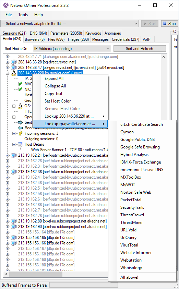179x289 pixels.
Task: Click the computer icon next to 213.19.162.80
Action: (x=14, y=221)
